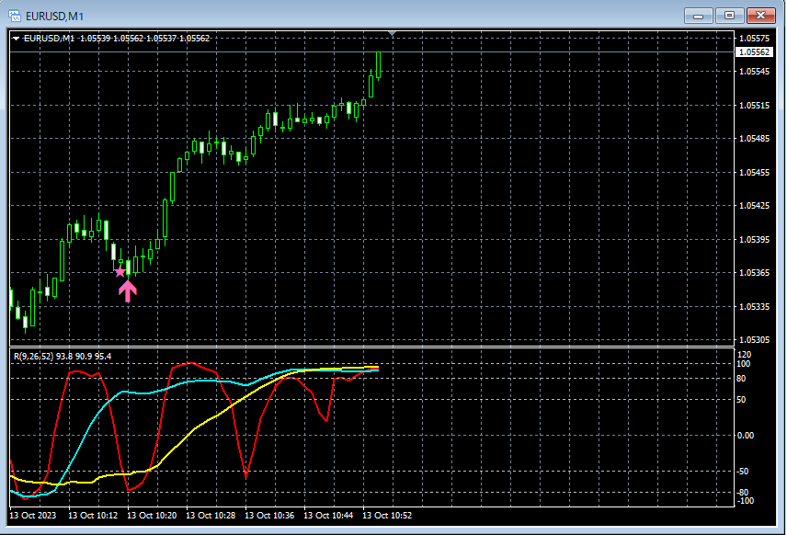Image resolution: width=787 pixels, height=535 pixels.
Task: Click the 13 Oct 10:12 time label
Action: pyautogui.click(x=93, y=516)
